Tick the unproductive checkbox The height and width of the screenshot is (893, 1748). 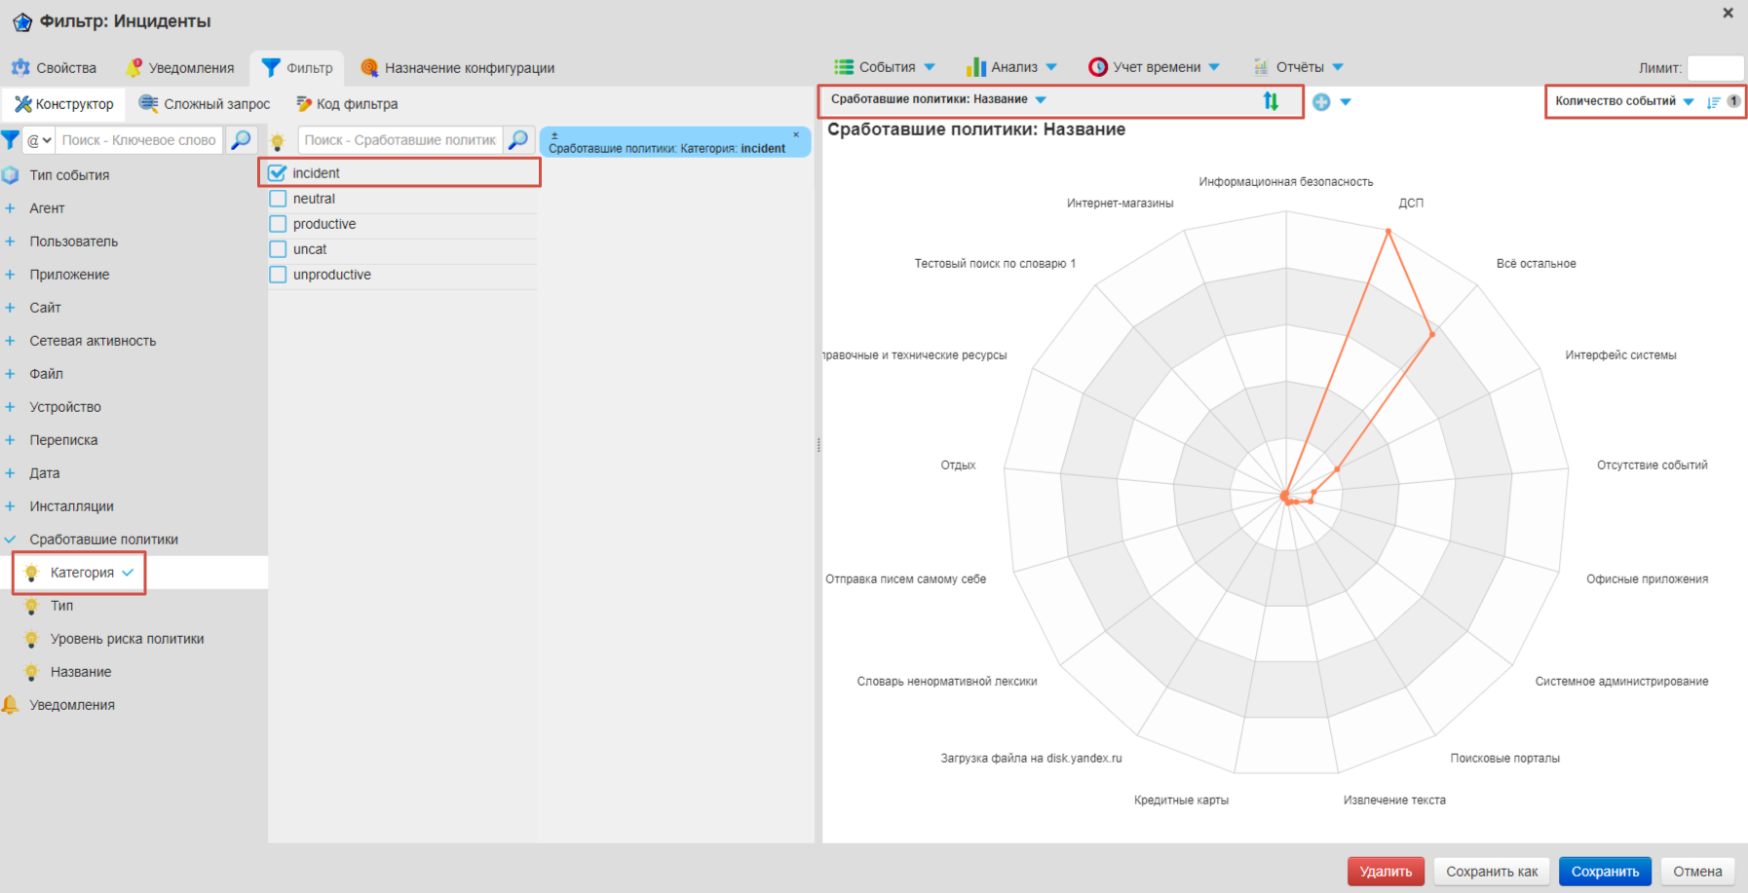278,275
